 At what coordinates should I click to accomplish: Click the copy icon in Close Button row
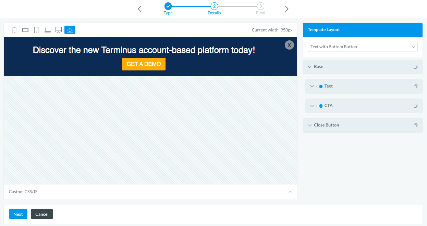[416, 125]
